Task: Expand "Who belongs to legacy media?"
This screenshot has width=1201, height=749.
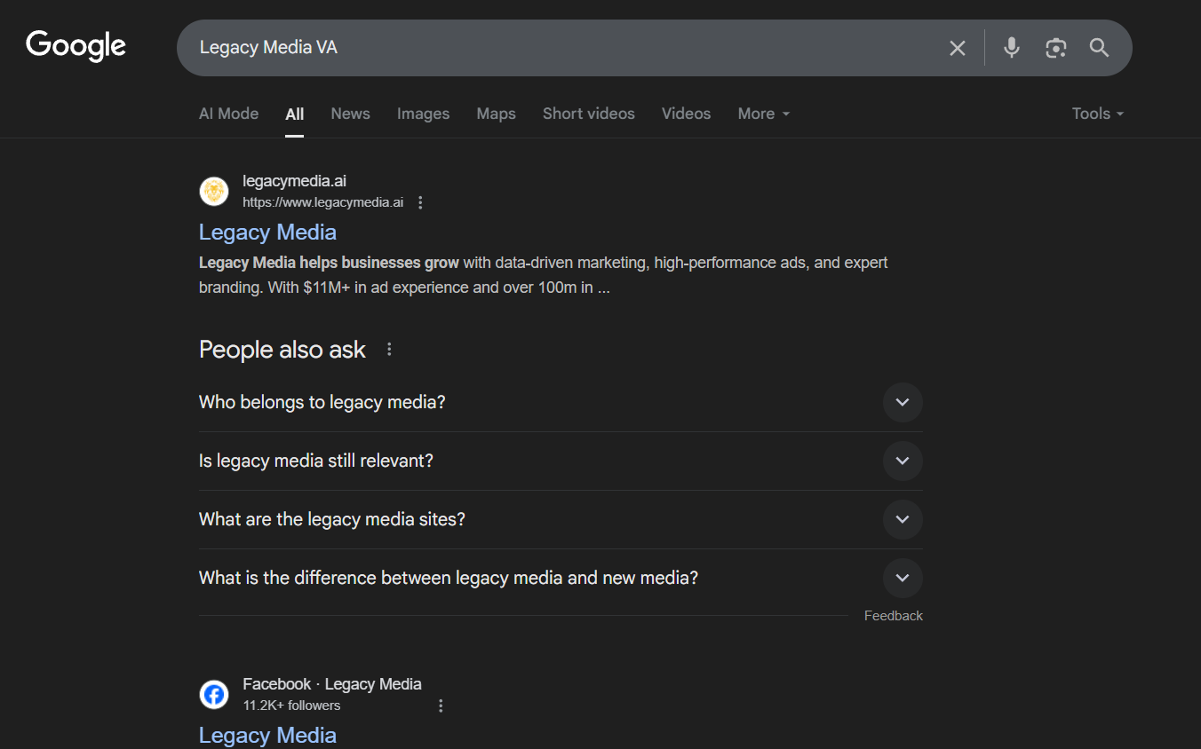Action: click(x=561, y=403)
